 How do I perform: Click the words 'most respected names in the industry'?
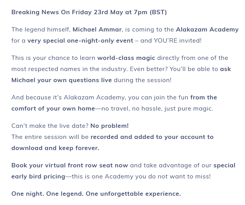click(69, 69)
